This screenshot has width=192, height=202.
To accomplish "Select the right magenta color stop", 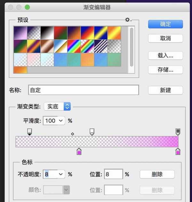I will pyautogui.click(x=178, y=151).
